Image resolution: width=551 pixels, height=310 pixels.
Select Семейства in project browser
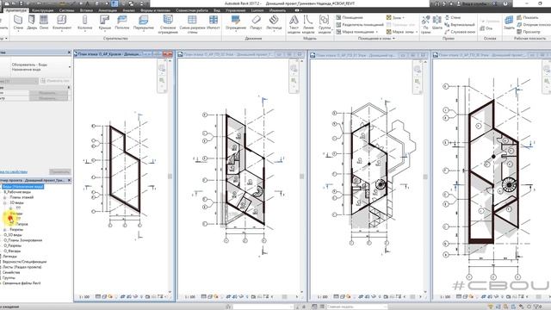(11, 272)
